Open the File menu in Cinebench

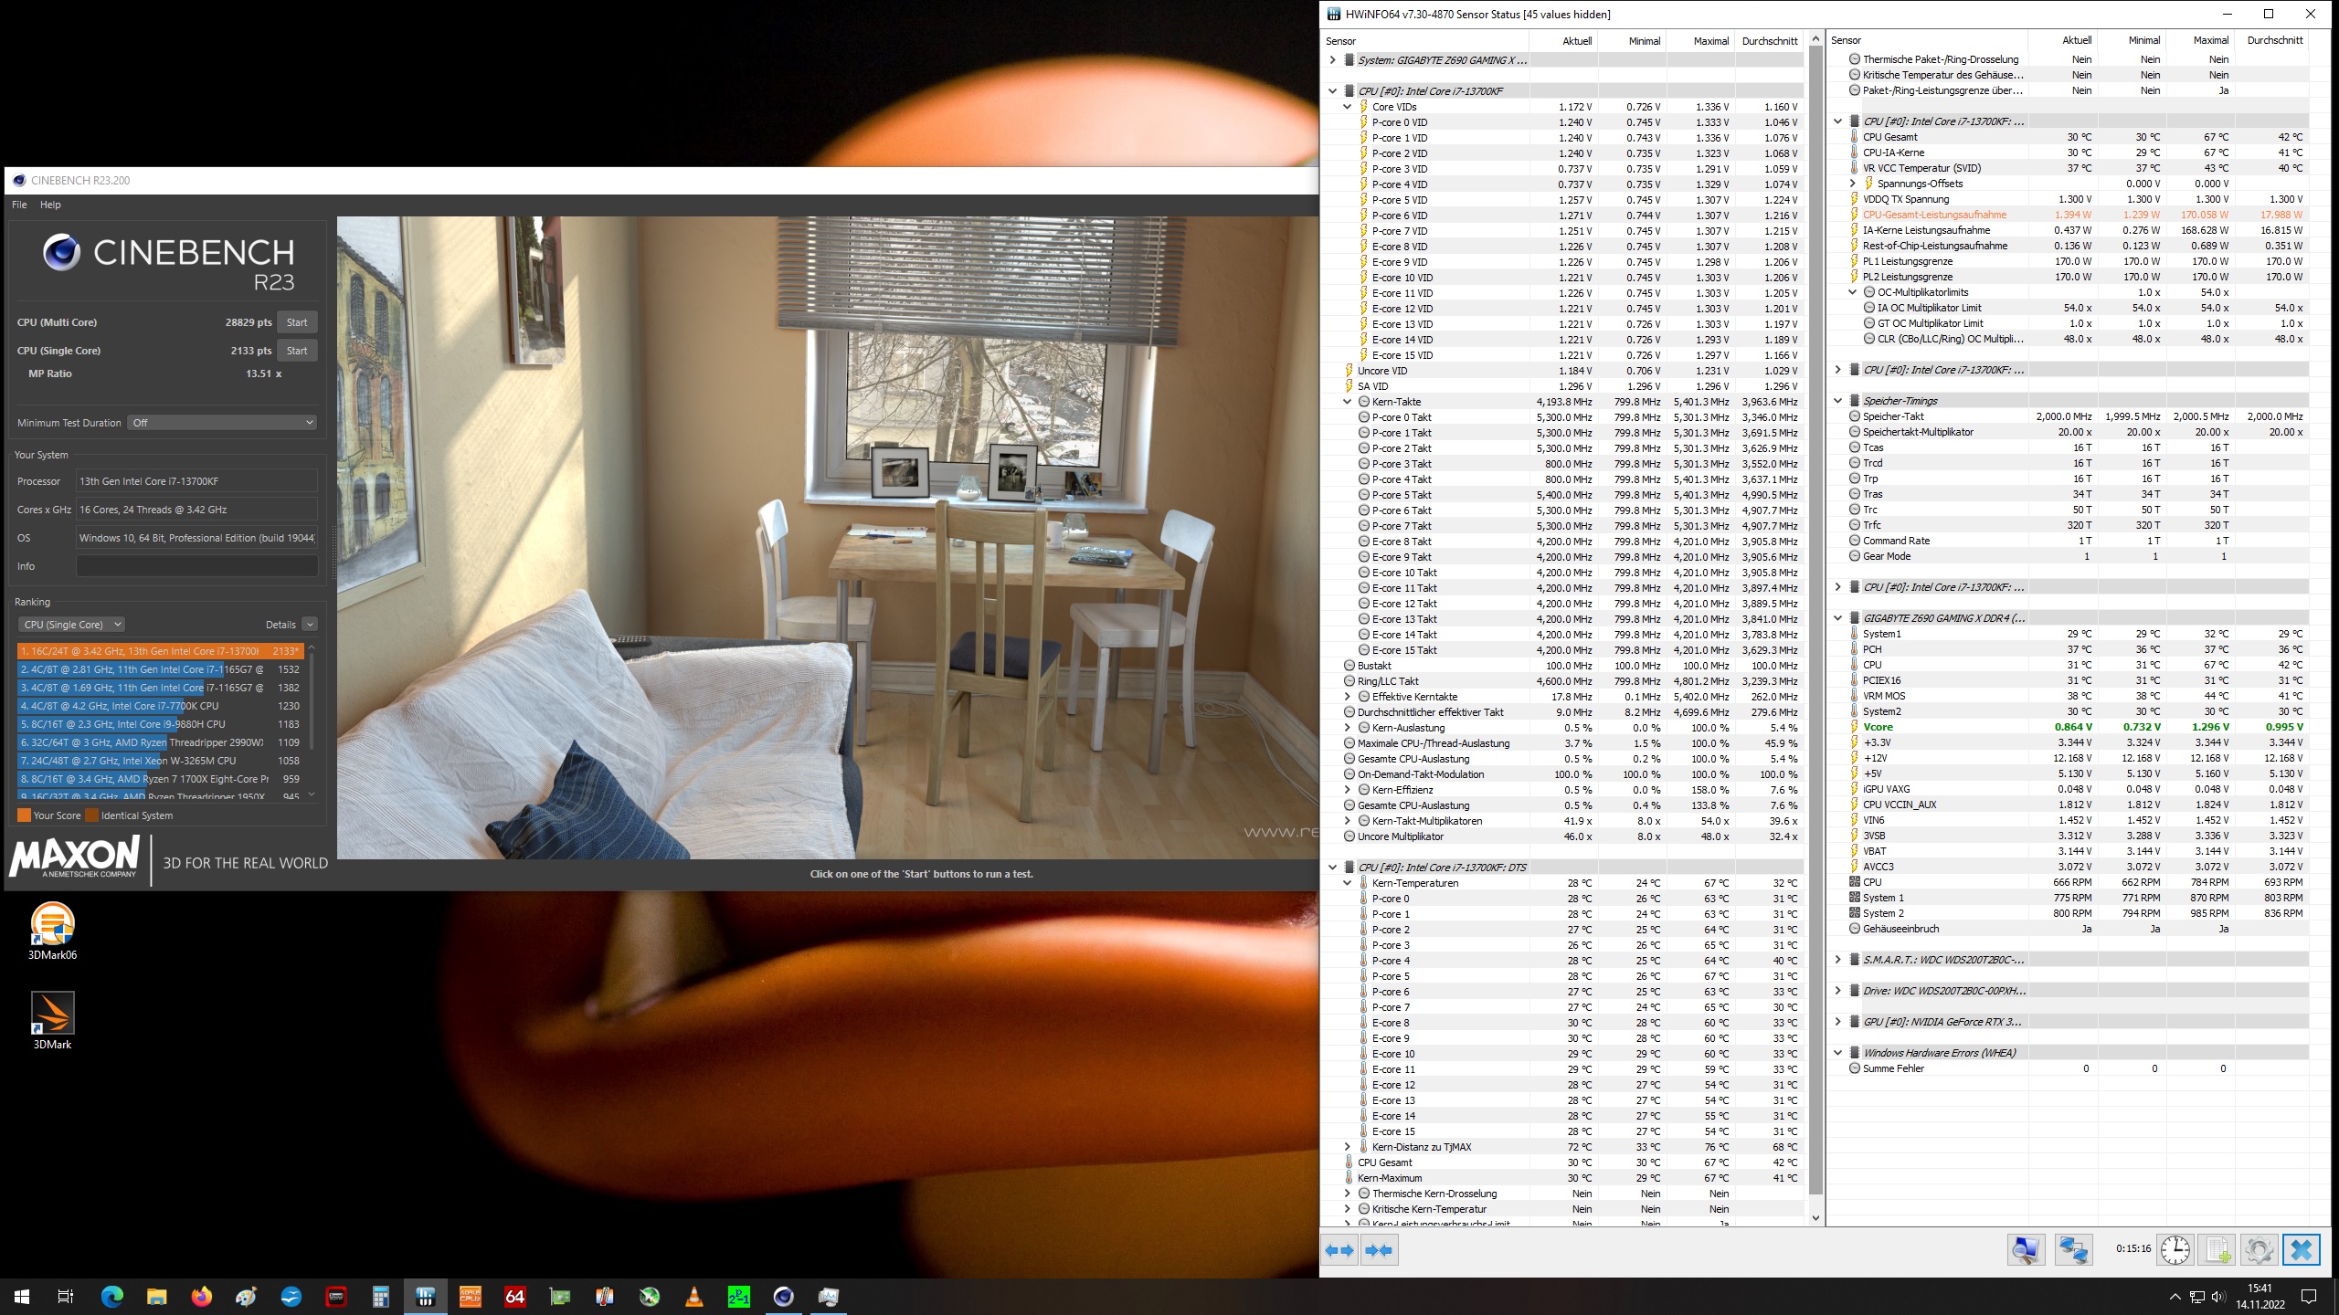(18, 205)
